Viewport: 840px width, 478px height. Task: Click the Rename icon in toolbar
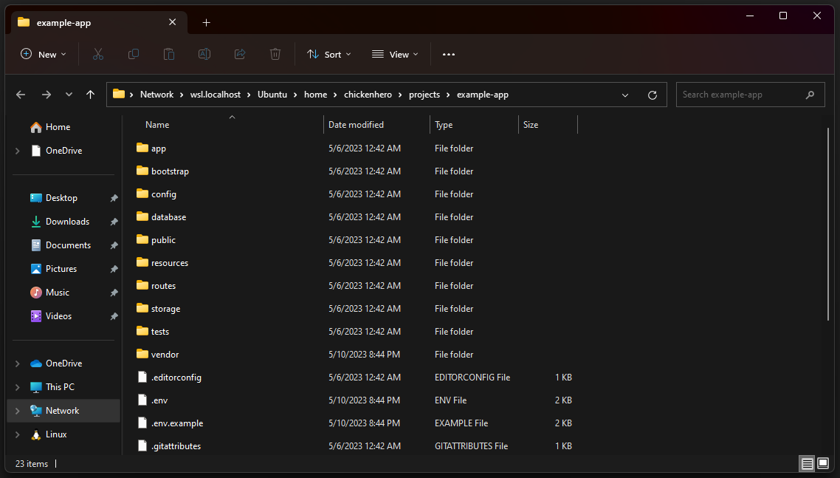tap(204, 54)
